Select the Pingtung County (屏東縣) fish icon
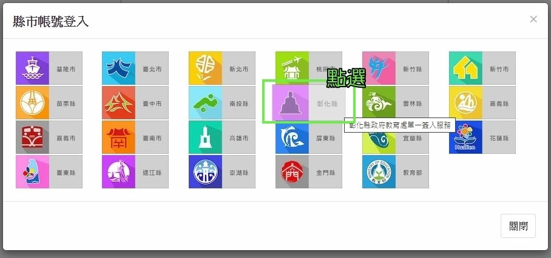 [292, 137]
